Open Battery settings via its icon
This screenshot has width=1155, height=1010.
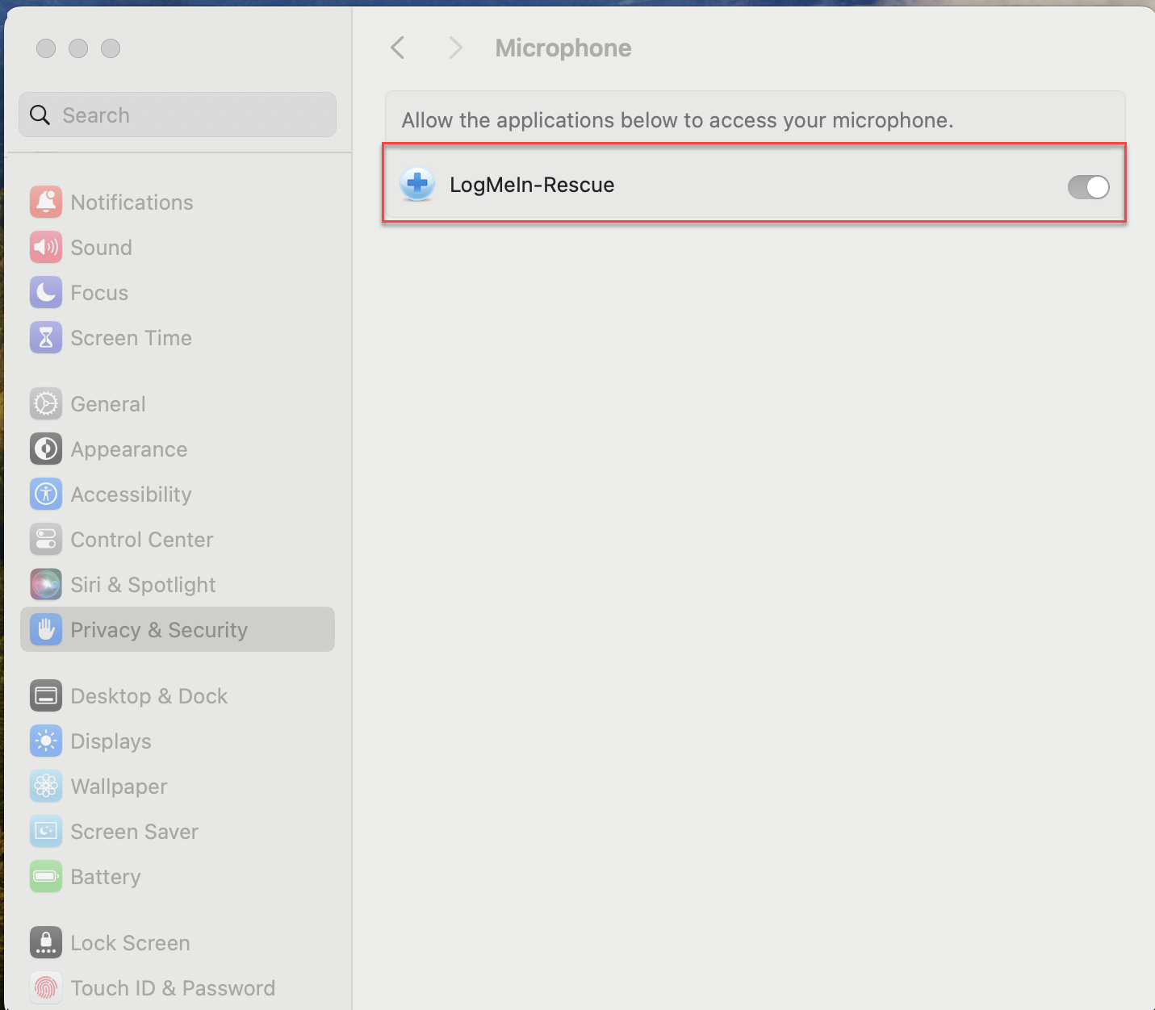tap(46, 876)
